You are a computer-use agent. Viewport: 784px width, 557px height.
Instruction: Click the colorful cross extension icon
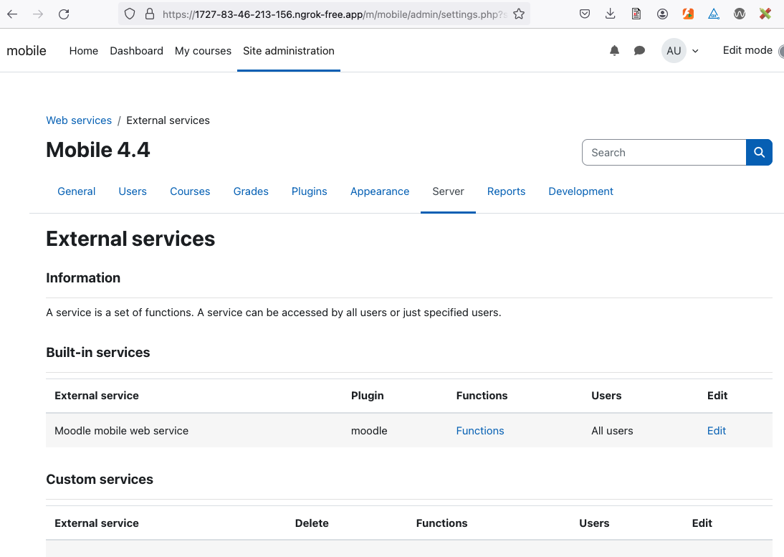click(765, 14)
